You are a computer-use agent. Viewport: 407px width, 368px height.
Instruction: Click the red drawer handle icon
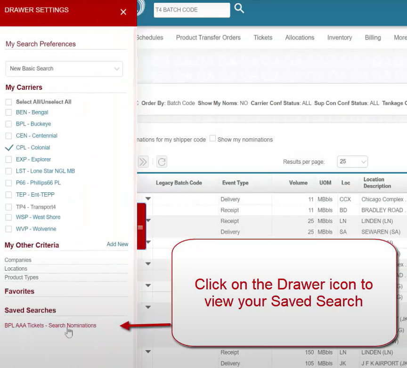click(x=140, y=227)
